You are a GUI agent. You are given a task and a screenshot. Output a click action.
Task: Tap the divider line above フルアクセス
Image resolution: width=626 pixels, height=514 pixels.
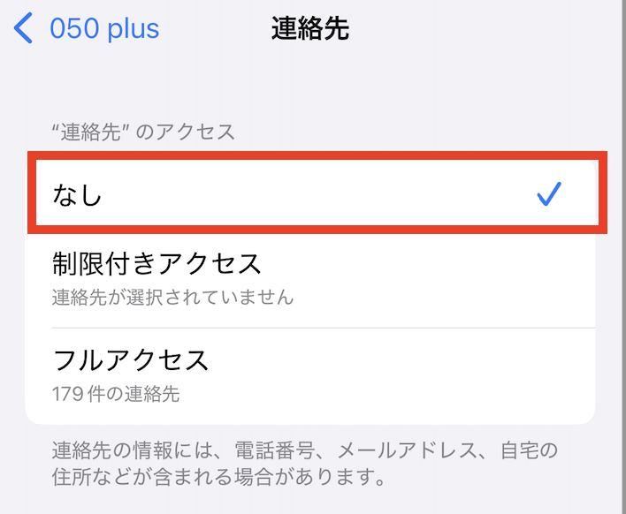pyautogui.click(x=324, y=329)
